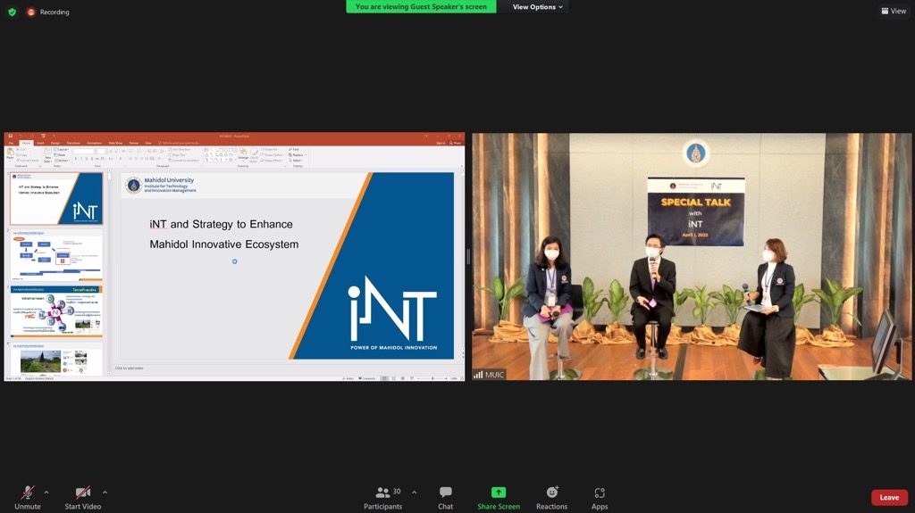Click the 100% zoom level value
Viewport: 915px width, 513px height.
tap(454, 378)
